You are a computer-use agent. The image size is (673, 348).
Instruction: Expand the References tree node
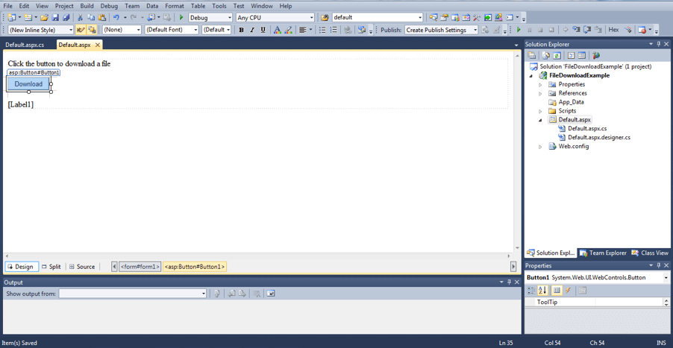pos(540,93)
